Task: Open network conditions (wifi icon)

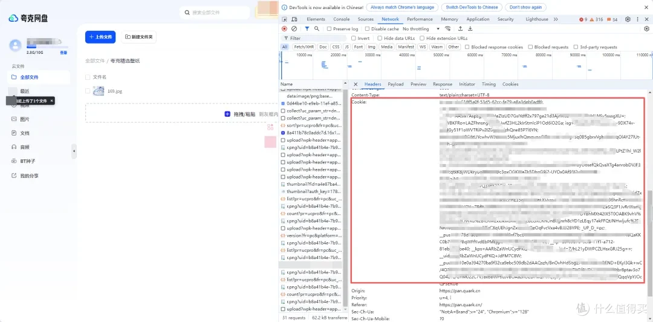Action: pos(448,29)
